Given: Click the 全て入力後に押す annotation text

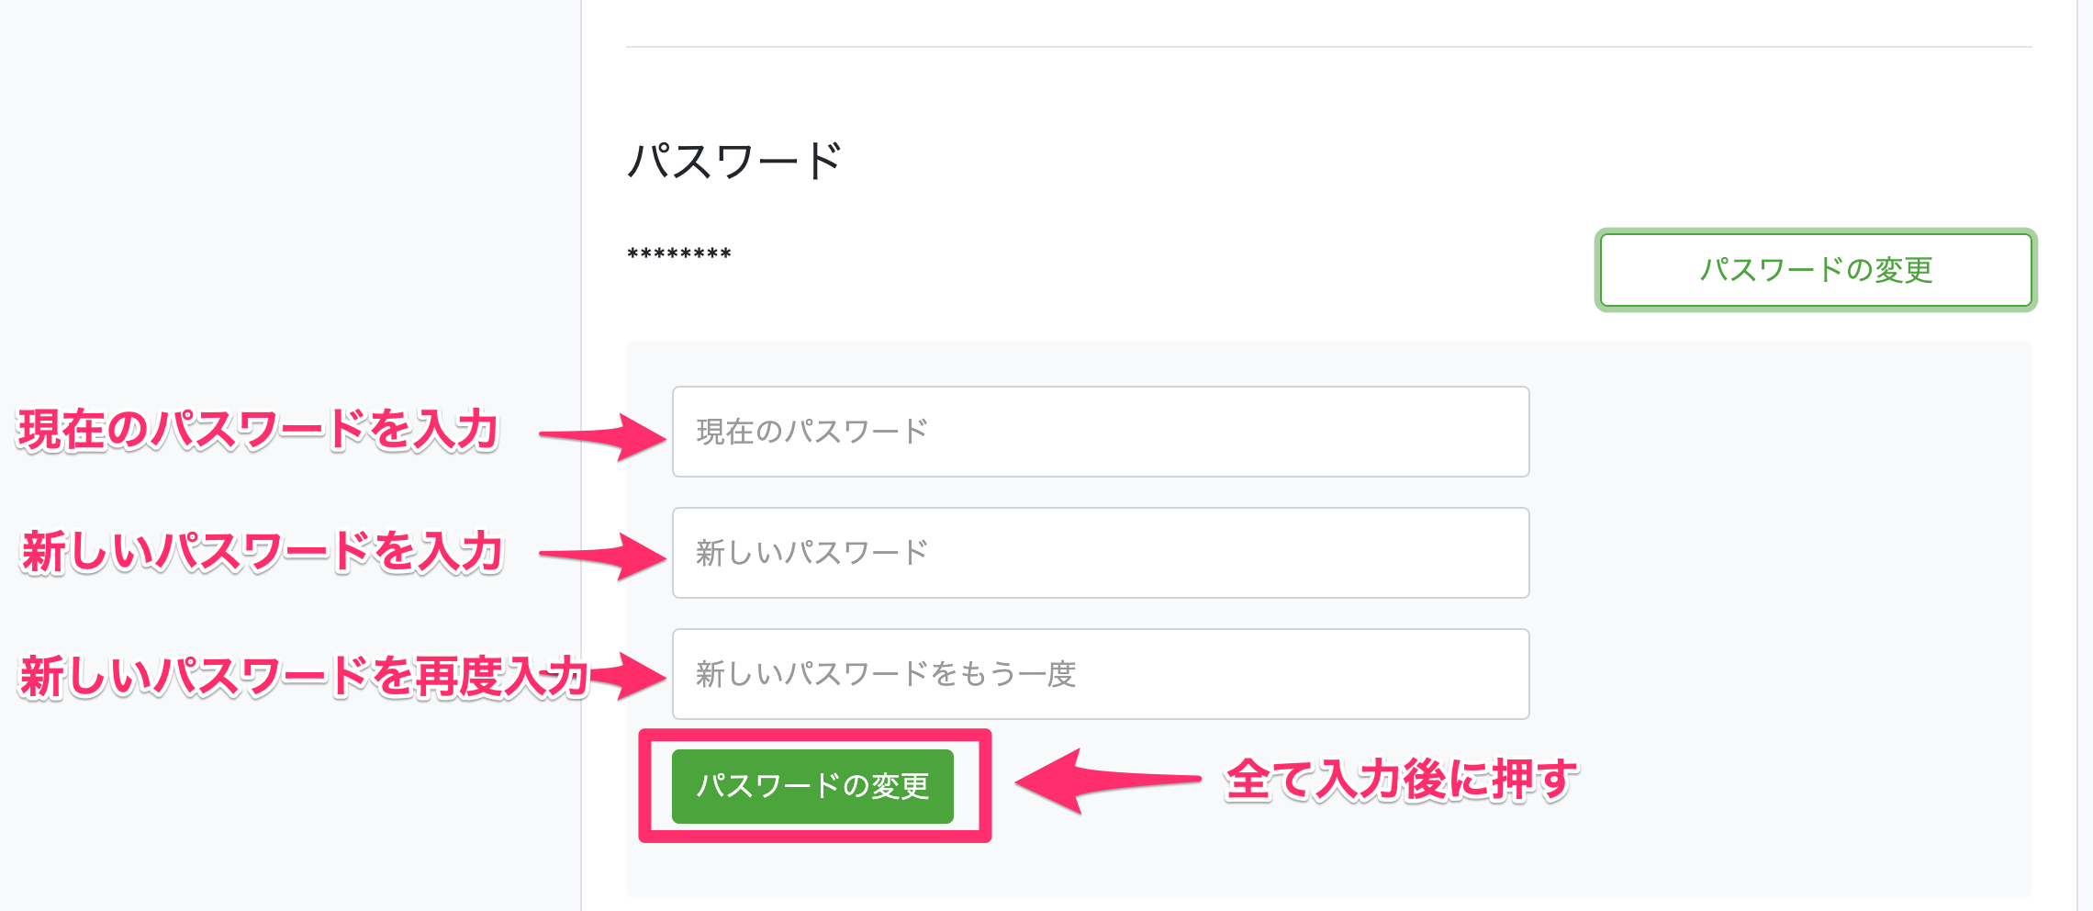Looking at the screenshot, I should point(1401,781).
